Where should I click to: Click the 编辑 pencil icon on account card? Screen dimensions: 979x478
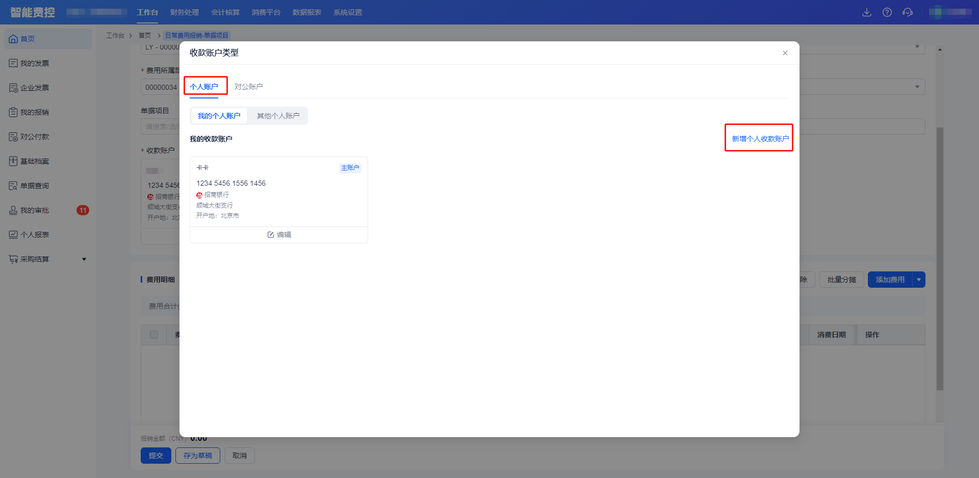point(271,235)
